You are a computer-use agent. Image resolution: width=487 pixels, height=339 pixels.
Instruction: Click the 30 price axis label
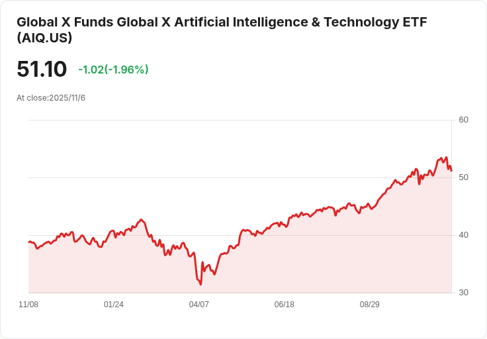(x=463, y=293)
